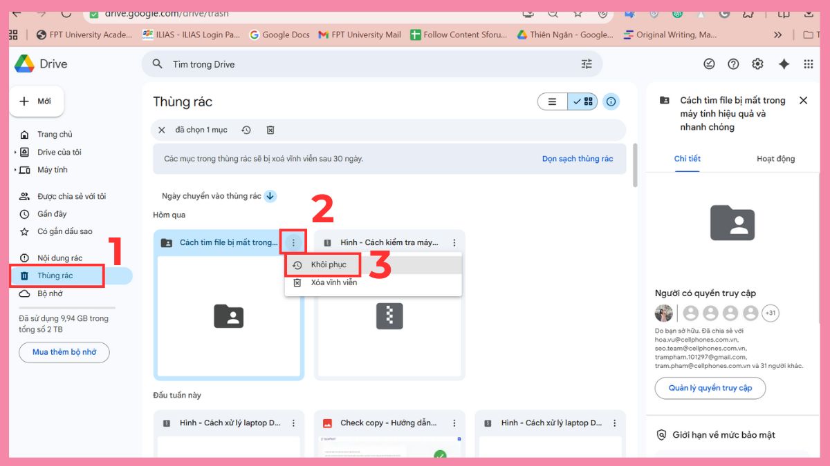Go to 'Trang chủ' in sidebar
Viewport: 830px width, 466px height.
pyautogui.click(x=55, y=135)
